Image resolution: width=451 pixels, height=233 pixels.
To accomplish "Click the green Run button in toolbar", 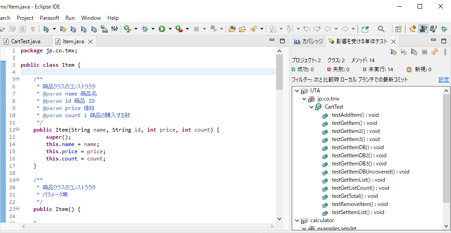I will tap(162, 29).
